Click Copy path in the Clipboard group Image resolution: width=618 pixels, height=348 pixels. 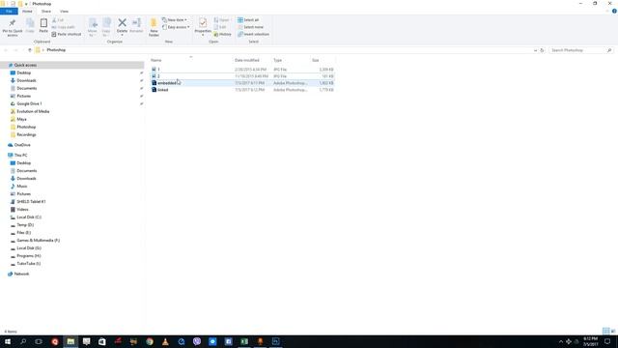[63, 27]
